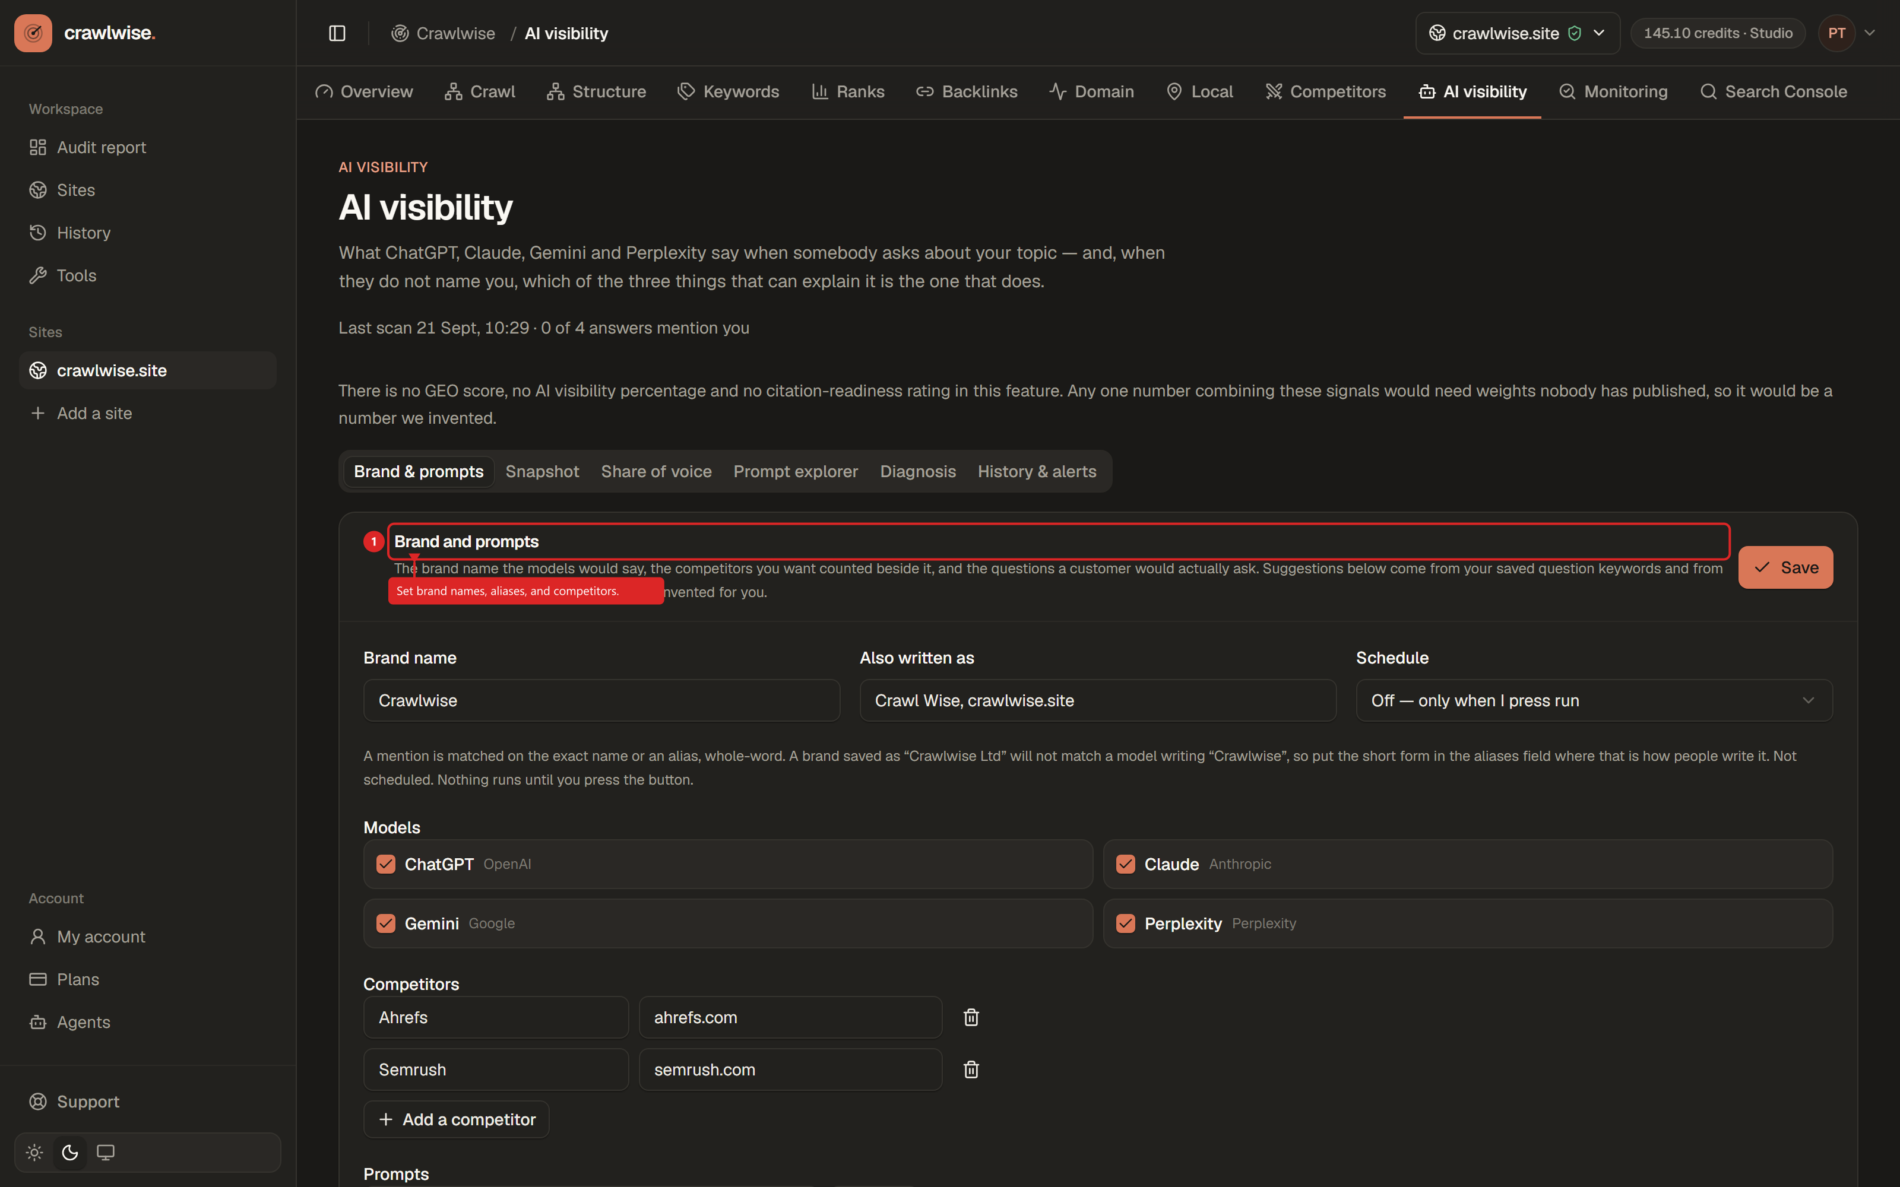Switch to Share of voice sub-tab
The width and height of the screenshot is (1900, 1187).
tap(656, 472)
